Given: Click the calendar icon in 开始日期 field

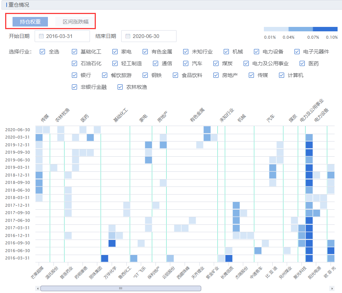Looking at the screenshot, I should pyautogui.click(x=41, y=36).
